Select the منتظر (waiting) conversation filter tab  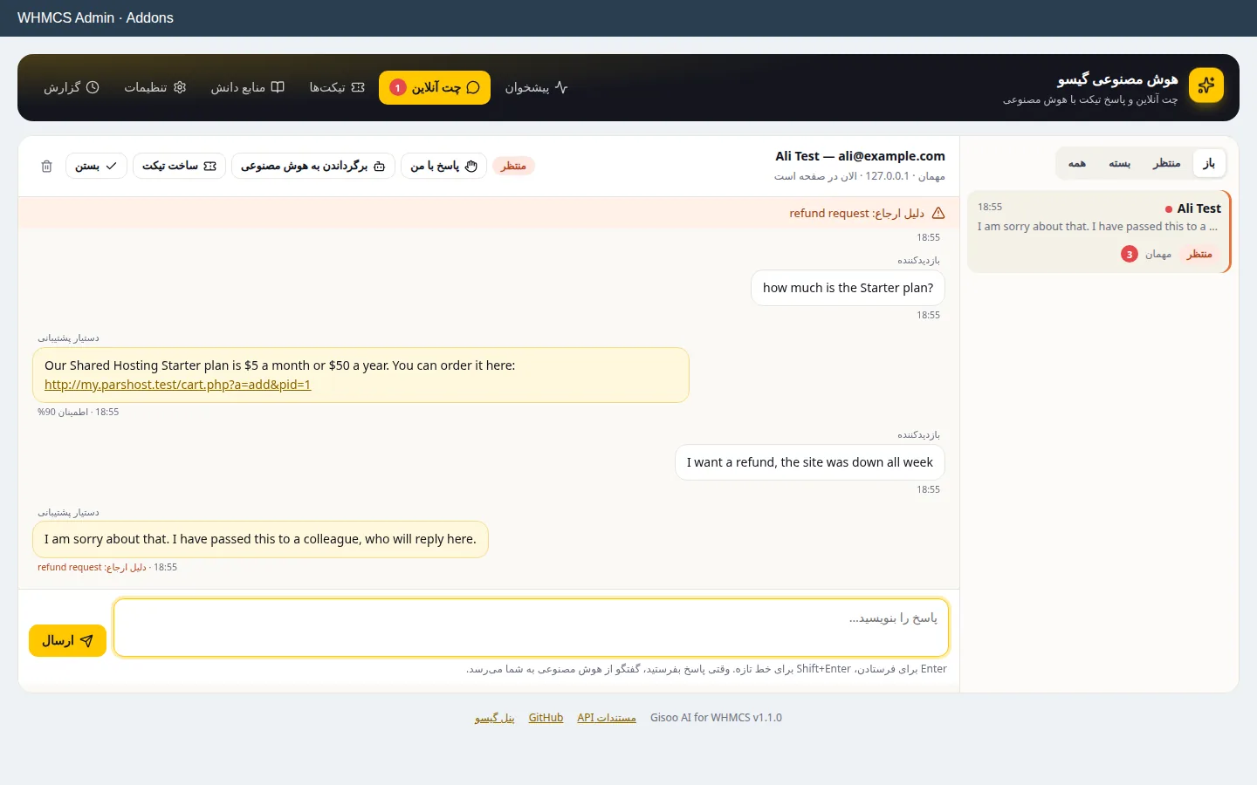coord(1166,163)
